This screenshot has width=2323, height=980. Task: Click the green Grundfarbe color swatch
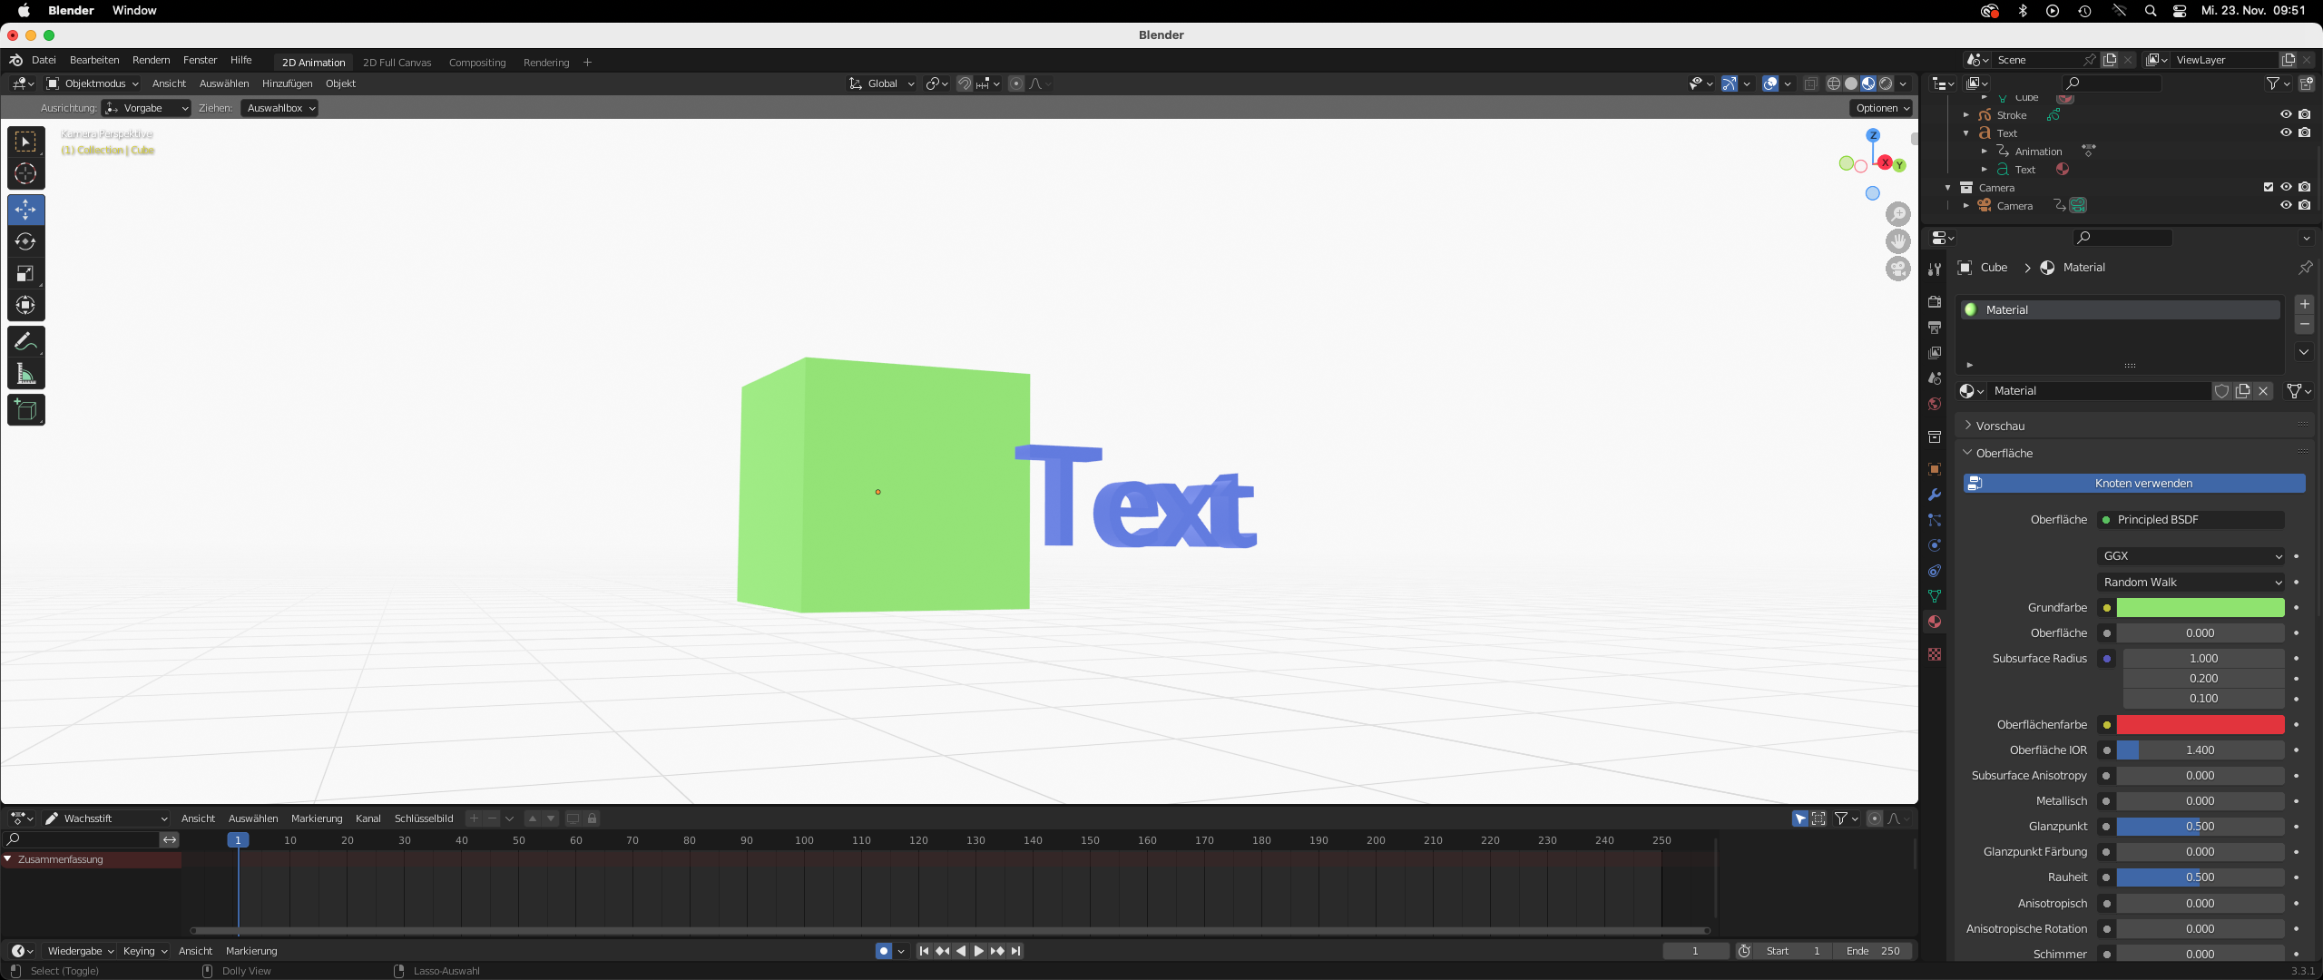(2200, 608)
